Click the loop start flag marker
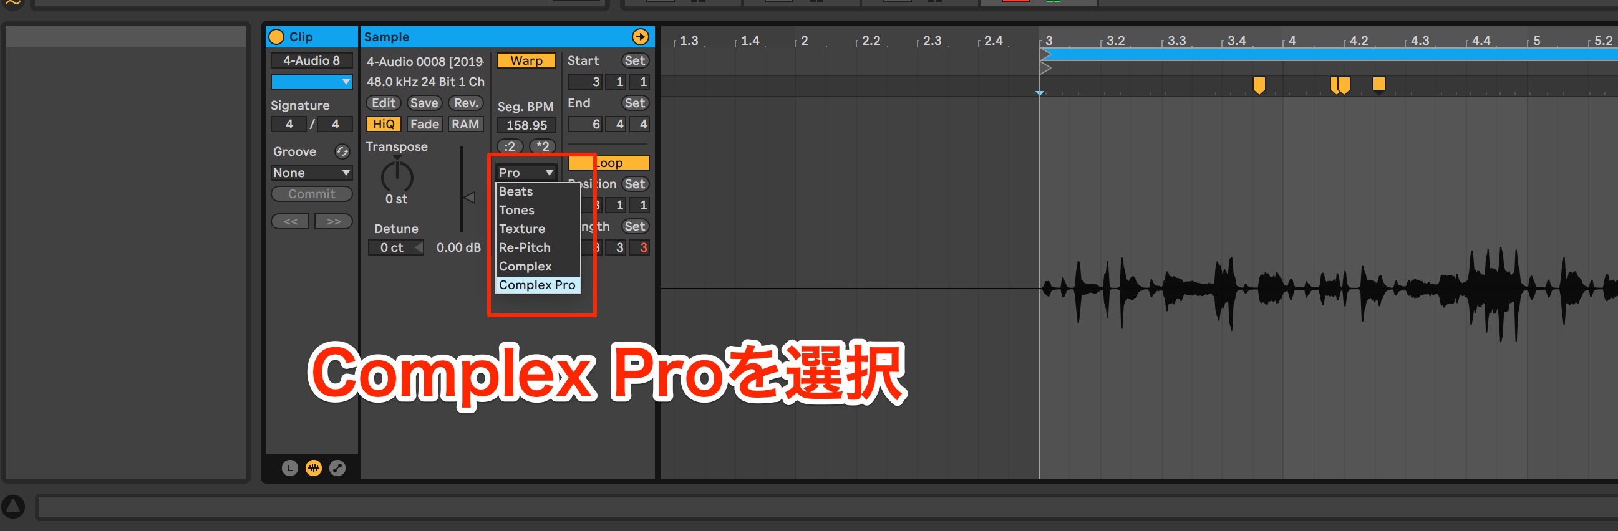This screenshot has height=531, width=1618. tap(1045, 55)
